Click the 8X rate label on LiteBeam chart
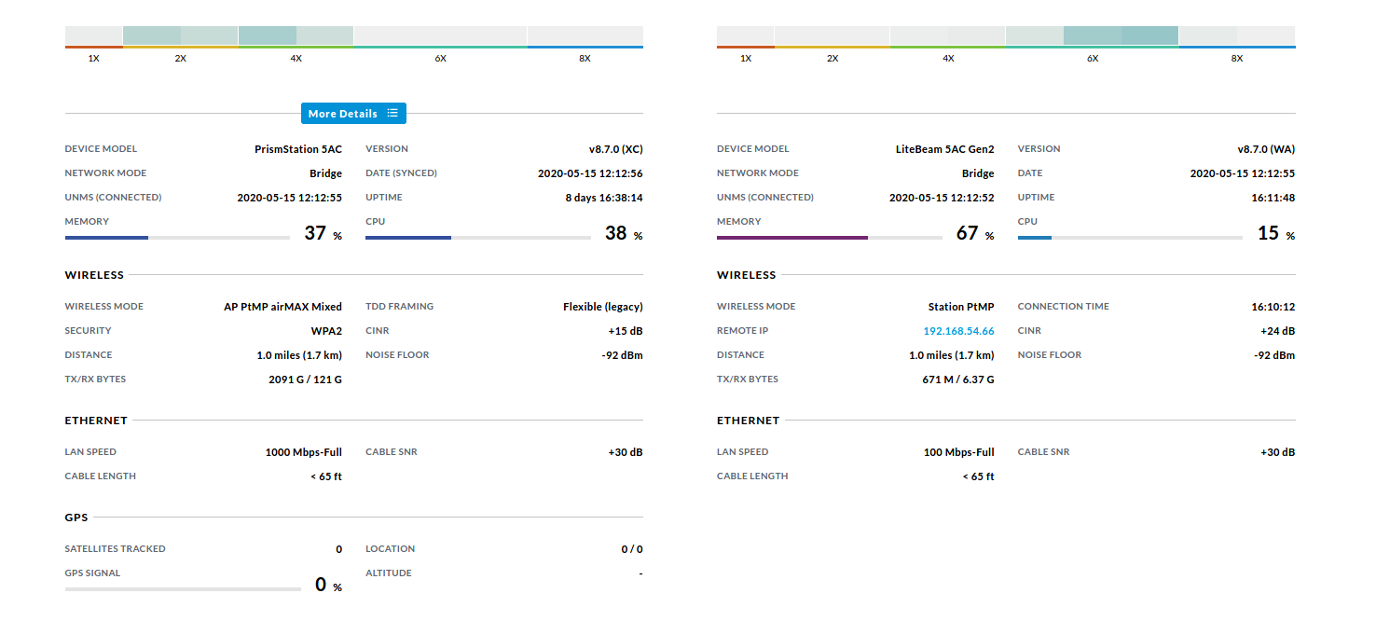This screenshot has height=621, width=1390. pyautogui.click(x=1237, y=59)
